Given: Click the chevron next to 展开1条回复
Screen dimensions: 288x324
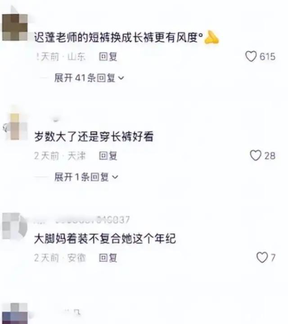Looking at the screenshot, I should tap(115, 177).
